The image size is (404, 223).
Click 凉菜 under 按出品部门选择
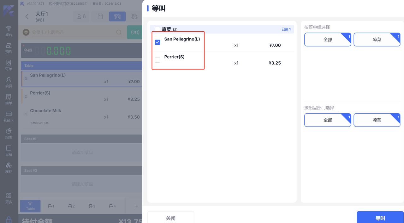(377, 120)
